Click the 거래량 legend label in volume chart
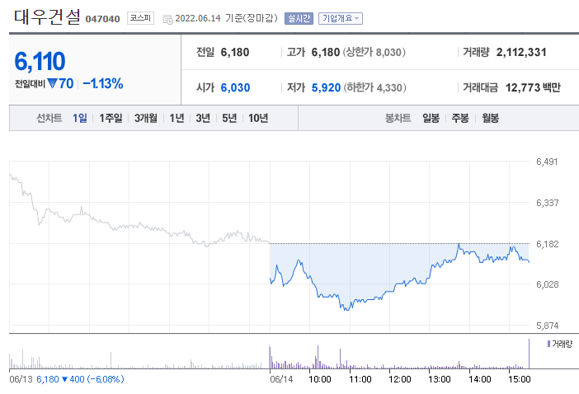This screenshot has width=579, height=394. (560, 345)
